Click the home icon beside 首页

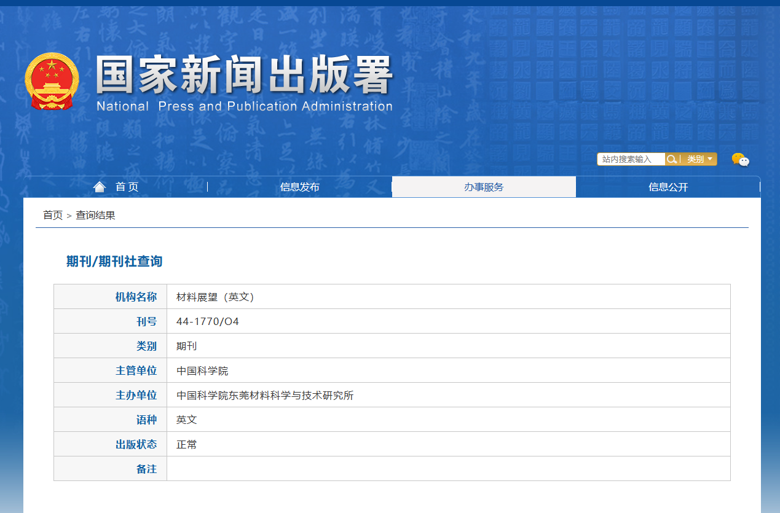100,187
